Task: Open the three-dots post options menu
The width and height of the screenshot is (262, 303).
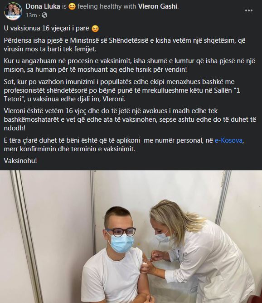Action: pos(249,10)
